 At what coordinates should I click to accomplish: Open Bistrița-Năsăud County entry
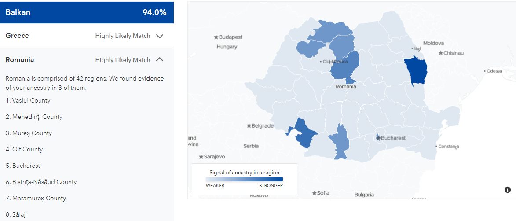41,182
